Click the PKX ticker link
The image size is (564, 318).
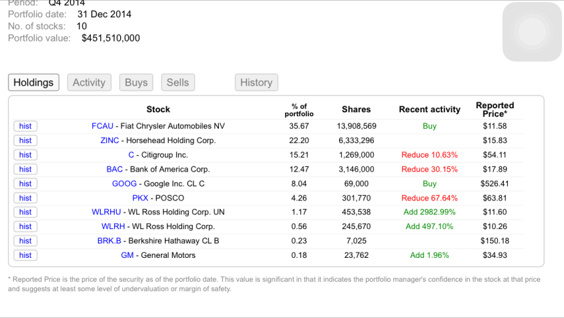coord(140,198)
